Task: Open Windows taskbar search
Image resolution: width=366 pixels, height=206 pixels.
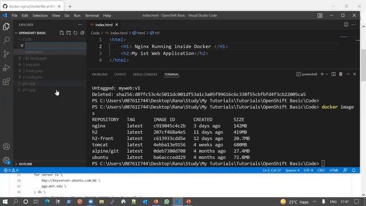Action: coord(15,201)
